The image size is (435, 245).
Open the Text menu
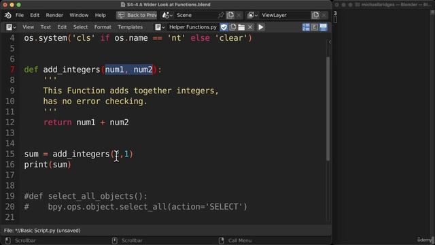pos(46,27)
